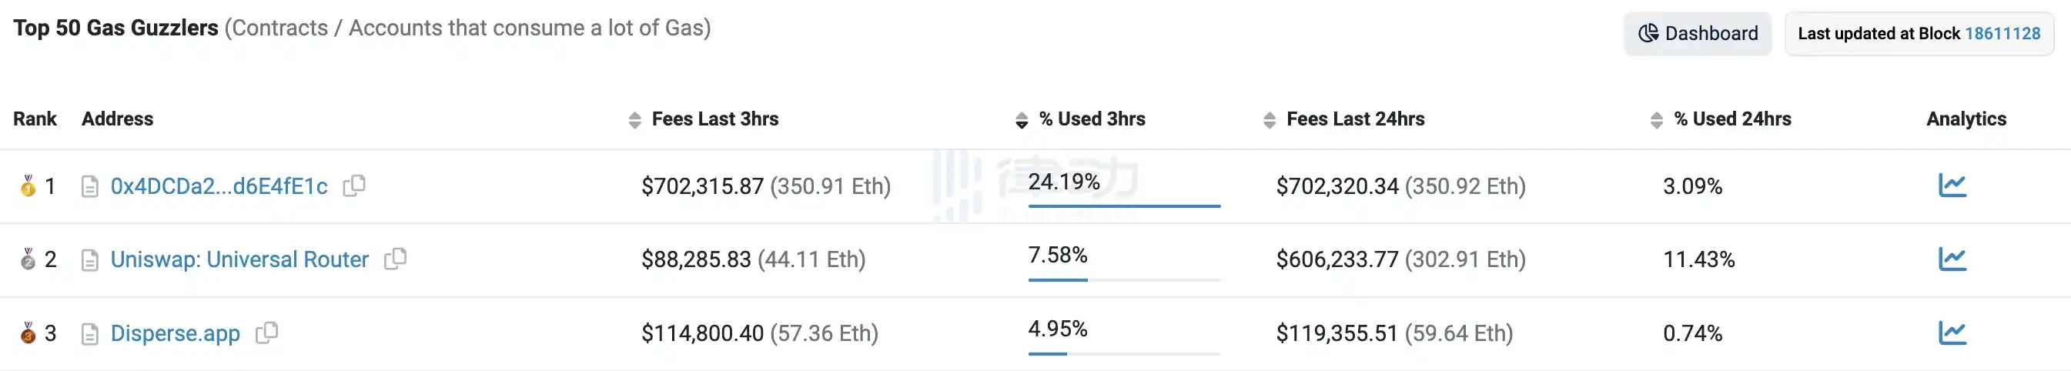Open analytics chart for Disperse.app
The image size is (2071, 371).
[1952, 333]
